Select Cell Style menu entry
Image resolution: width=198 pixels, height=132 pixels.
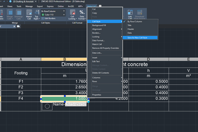point(105,21)
